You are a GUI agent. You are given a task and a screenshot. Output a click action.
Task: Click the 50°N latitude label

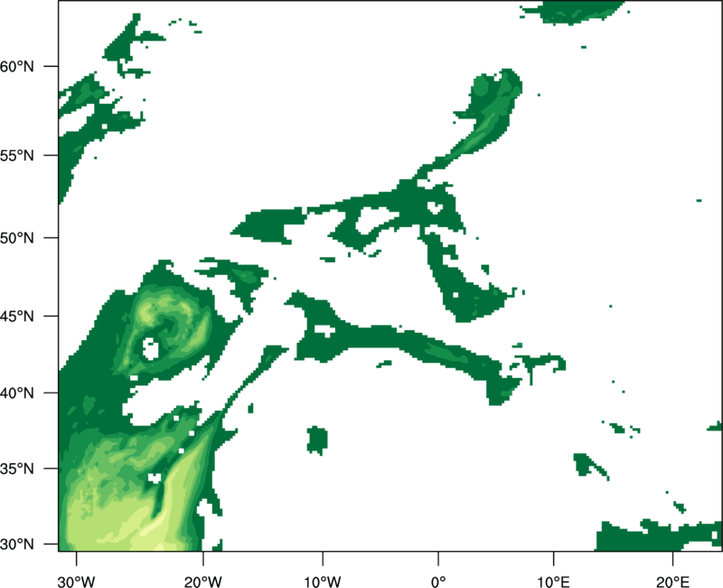tap(17, 238)
